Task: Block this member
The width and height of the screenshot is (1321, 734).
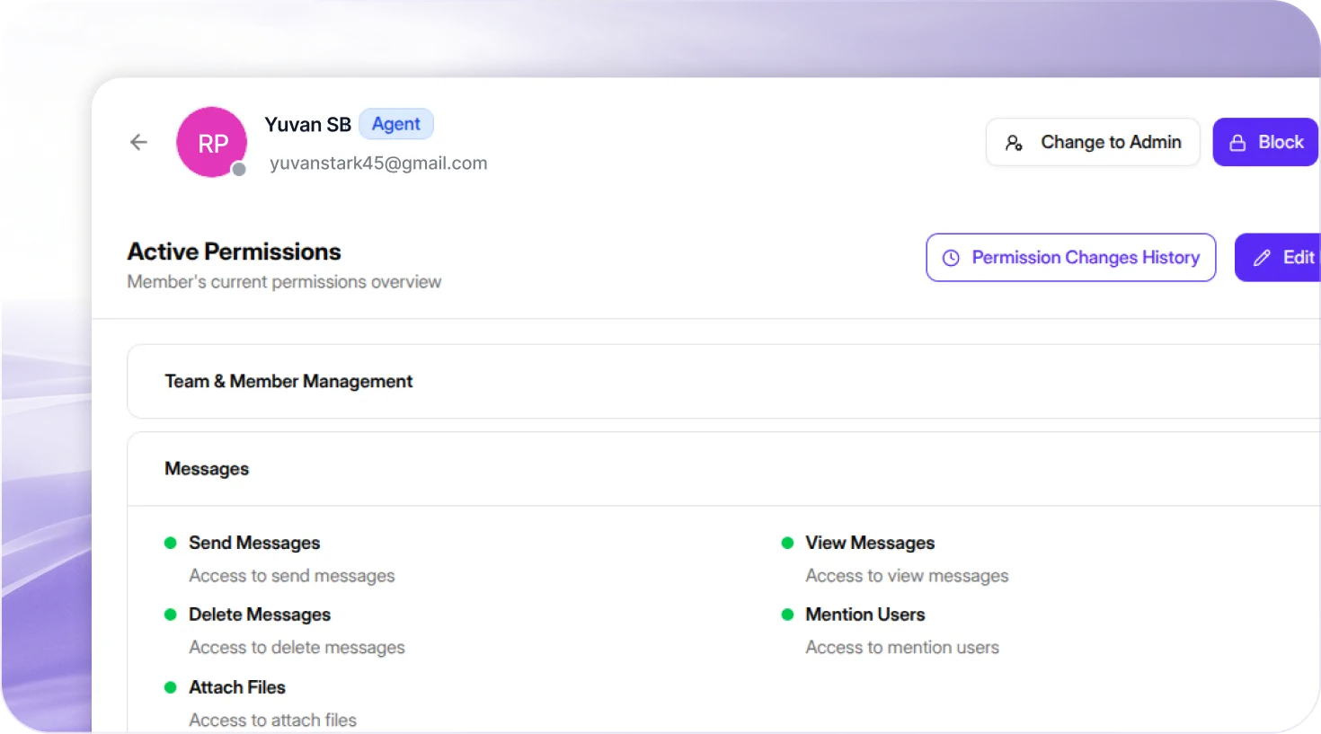Action: pyautogui.click(x=1265, y=142)
